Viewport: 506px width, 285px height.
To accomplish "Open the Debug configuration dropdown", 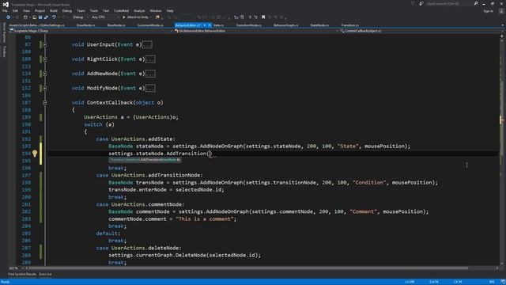I will pos(80,17).
